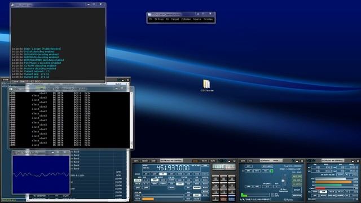The width and height of the screenshot is (361, 203).
Task: Click the Con+ Site:171-12 status bar
Action: pyautogui.click(x=58, y=81)
